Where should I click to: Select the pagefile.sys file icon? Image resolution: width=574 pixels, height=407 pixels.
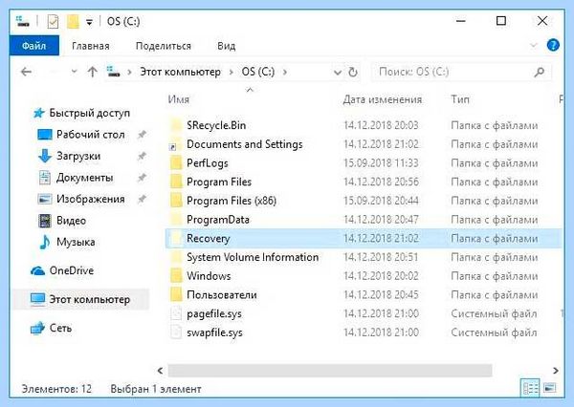click(x=176, y=313)
